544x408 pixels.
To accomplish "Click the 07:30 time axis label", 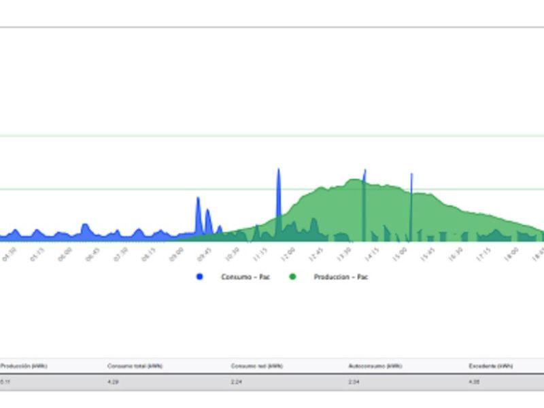I will (x=121, y=254).
